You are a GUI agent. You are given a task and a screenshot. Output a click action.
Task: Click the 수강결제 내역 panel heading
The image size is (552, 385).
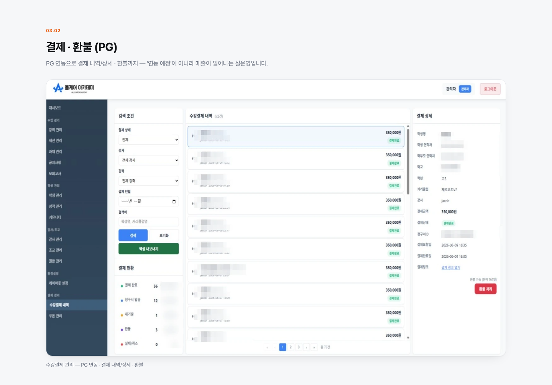201,116
